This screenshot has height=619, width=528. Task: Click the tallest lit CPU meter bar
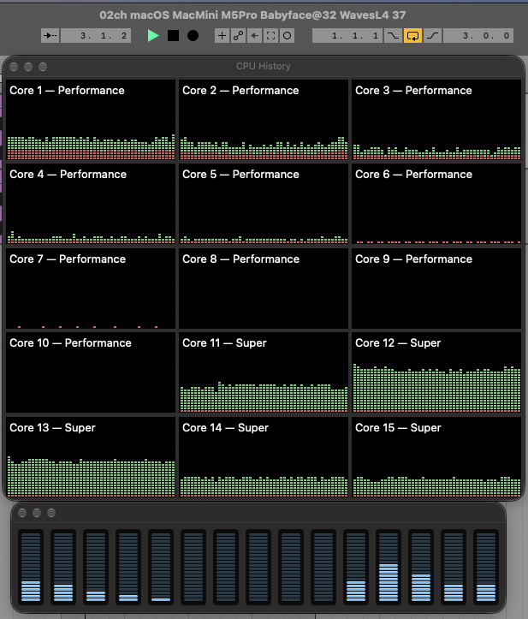(389, 567)
